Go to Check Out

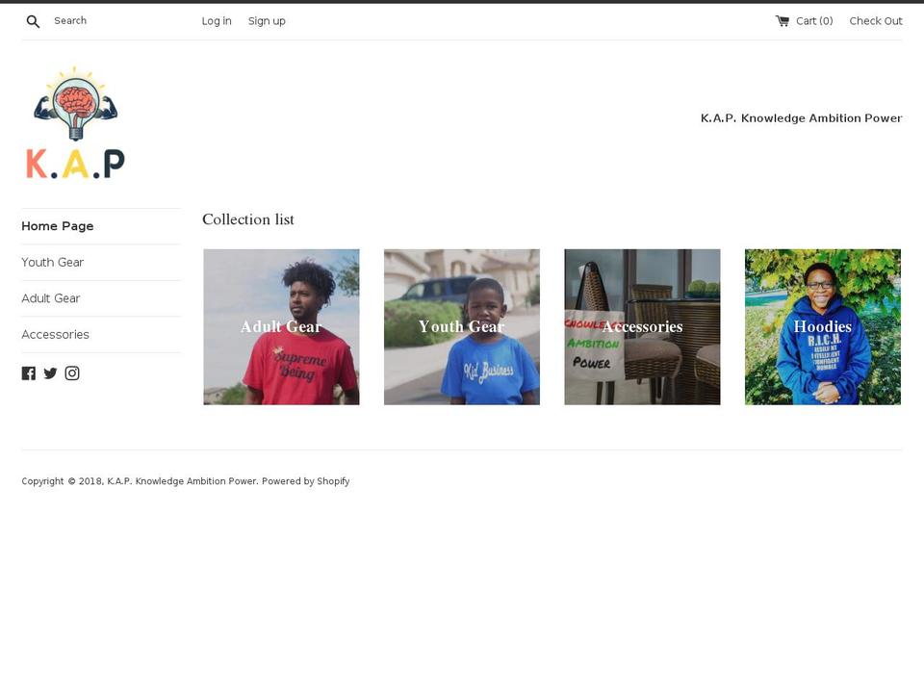click(876, 21)
